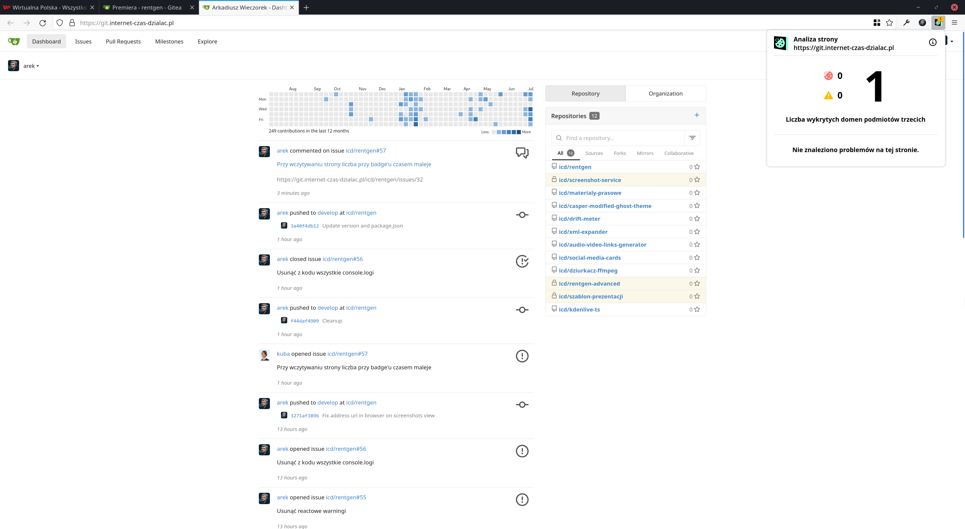Expand the arek user context dropdown
Viewport: 965px width, 529px height.
pyautogui.click(x=31, y=66)
